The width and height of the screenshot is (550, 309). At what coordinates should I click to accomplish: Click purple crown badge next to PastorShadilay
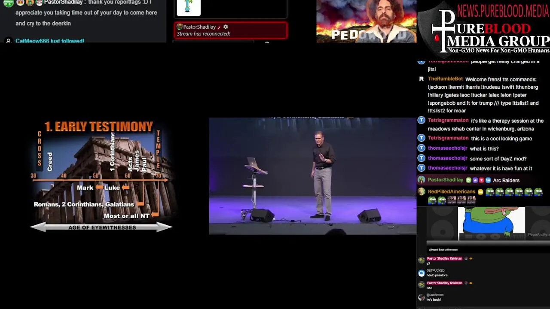[475, 180]
